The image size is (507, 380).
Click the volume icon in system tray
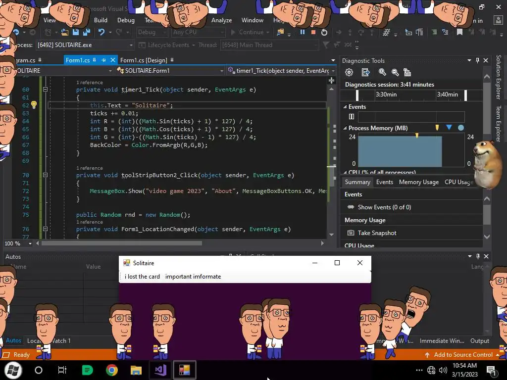coord(443,370)
